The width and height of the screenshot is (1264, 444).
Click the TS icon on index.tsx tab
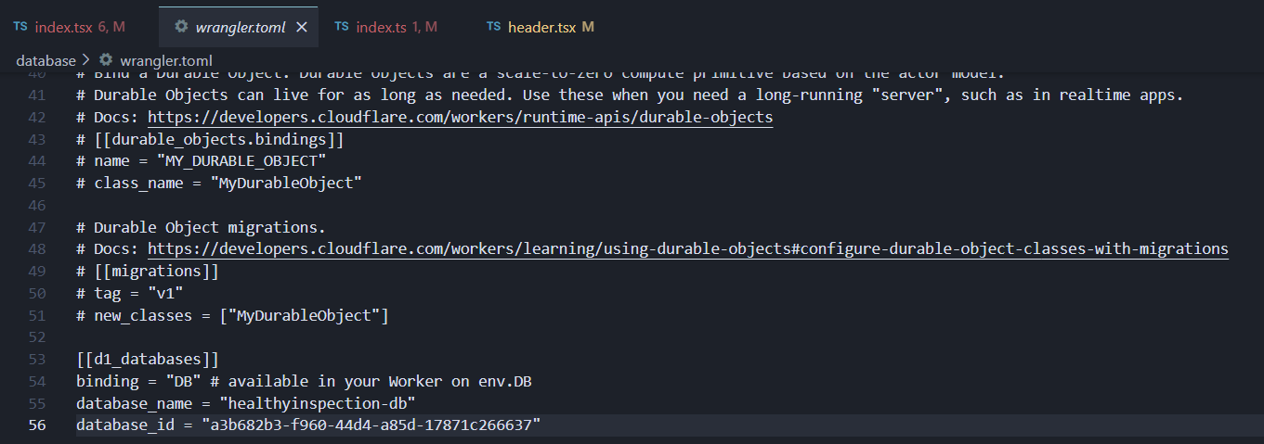(x=20, y=27)
